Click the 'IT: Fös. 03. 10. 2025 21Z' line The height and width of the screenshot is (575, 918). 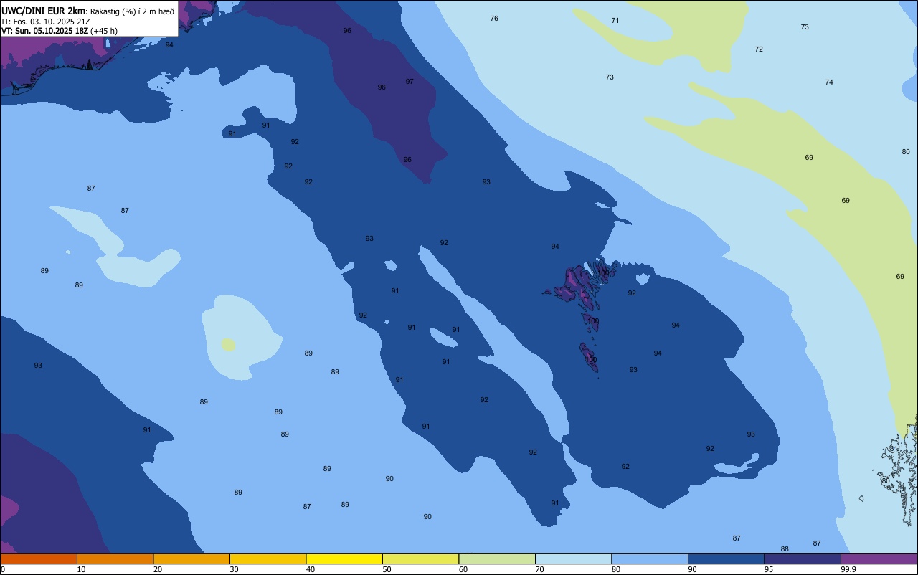tap(46, 22)
